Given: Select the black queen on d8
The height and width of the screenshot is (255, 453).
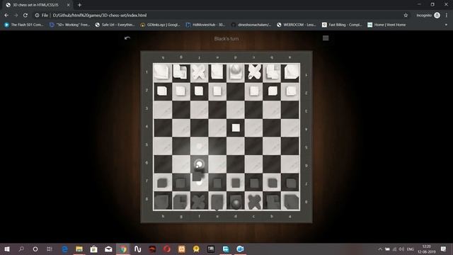Looking at the screenshot, I should [x=236, y=203].
